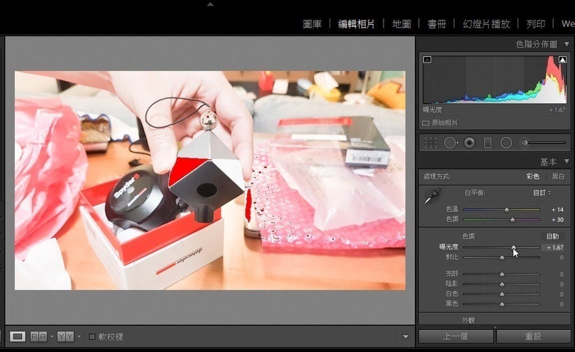Toggle the highlight clipping indicator on histogram

click(x=563, y=58)
